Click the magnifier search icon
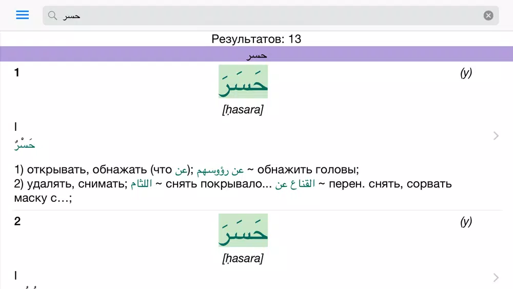 click(52, 15)
